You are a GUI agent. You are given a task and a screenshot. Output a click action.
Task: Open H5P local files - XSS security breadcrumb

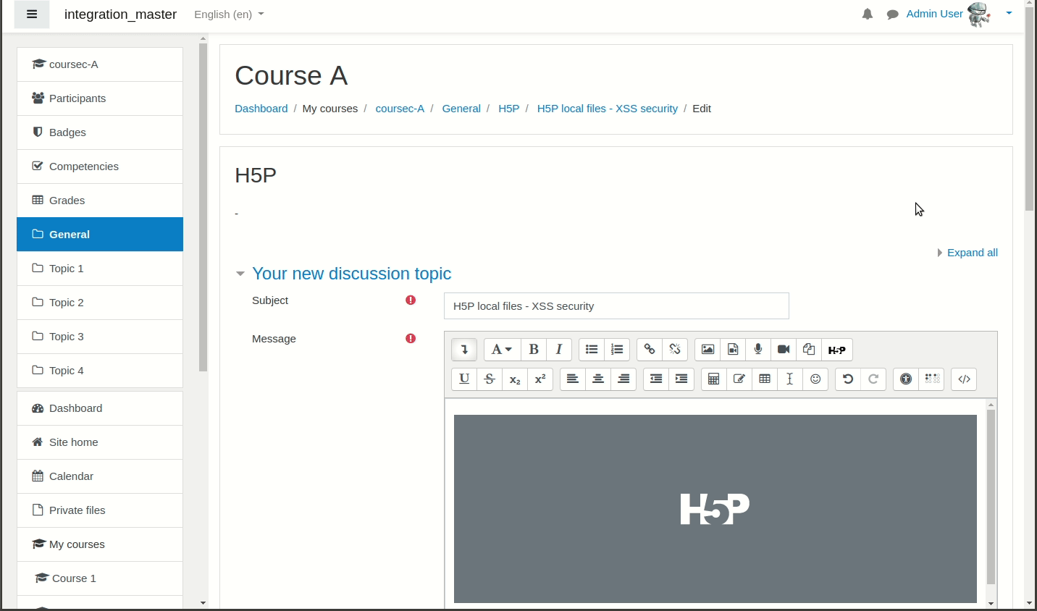[x=607, y=109]
